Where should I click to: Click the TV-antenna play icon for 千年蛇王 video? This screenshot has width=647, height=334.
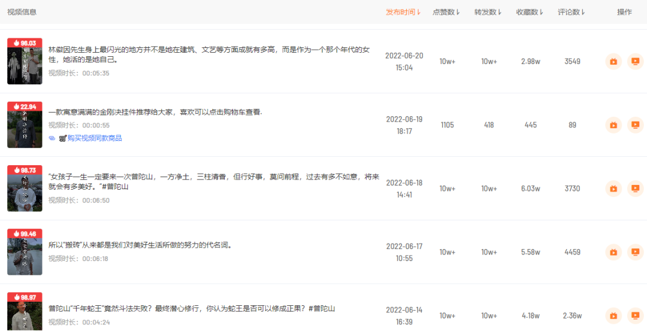point(613,315)
